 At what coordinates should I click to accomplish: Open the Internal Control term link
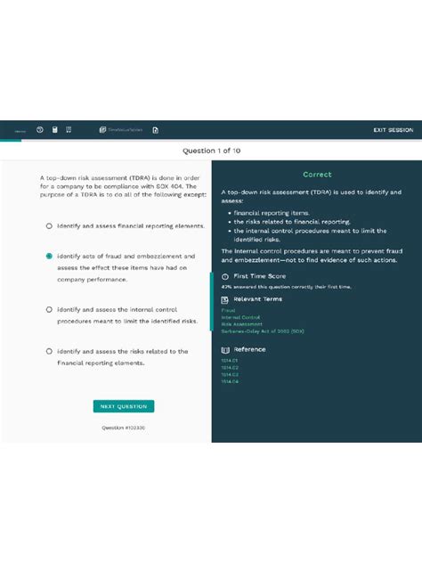tap(240, 317)
